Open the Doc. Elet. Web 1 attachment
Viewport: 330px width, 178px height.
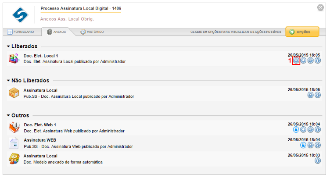(x=40, y=125)
